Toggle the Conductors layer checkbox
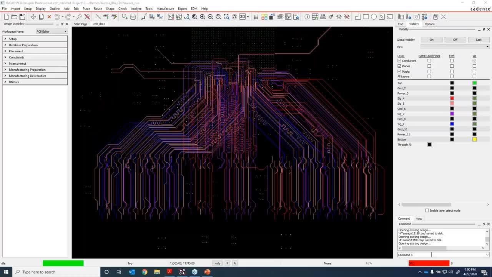The height and width of the screenshot is (277, 492). [399, 61]
